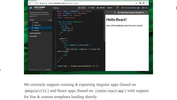
Task: Click the Chrome reload page icon
Action: pyautogui.click(x=37, y=3)
